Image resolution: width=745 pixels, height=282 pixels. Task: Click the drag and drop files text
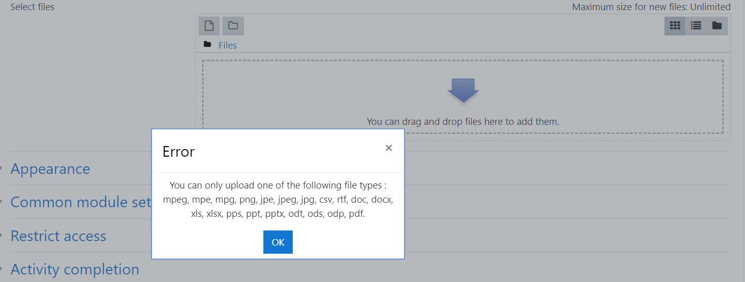(x=463, y=121)
